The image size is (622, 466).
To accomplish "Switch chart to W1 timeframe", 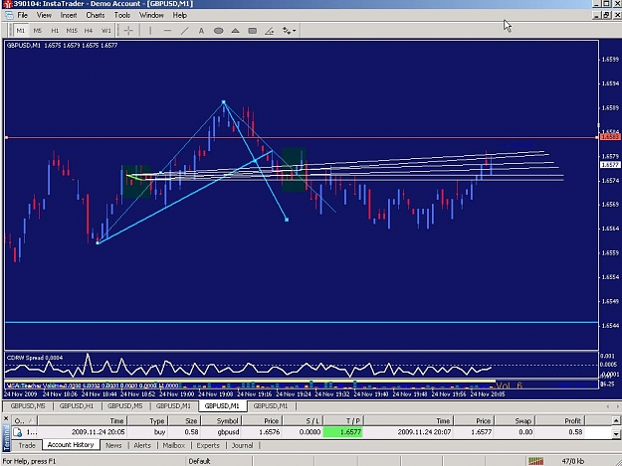I will click(105, 31).
